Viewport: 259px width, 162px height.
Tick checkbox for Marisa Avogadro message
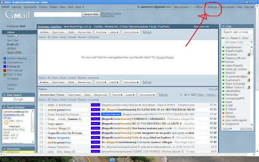tap(41, 138)
